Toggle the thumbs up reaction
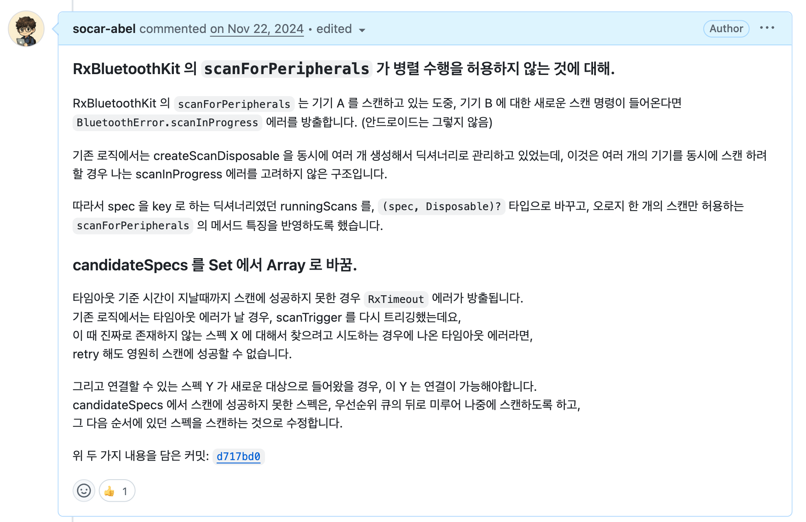 coord(117,491)
